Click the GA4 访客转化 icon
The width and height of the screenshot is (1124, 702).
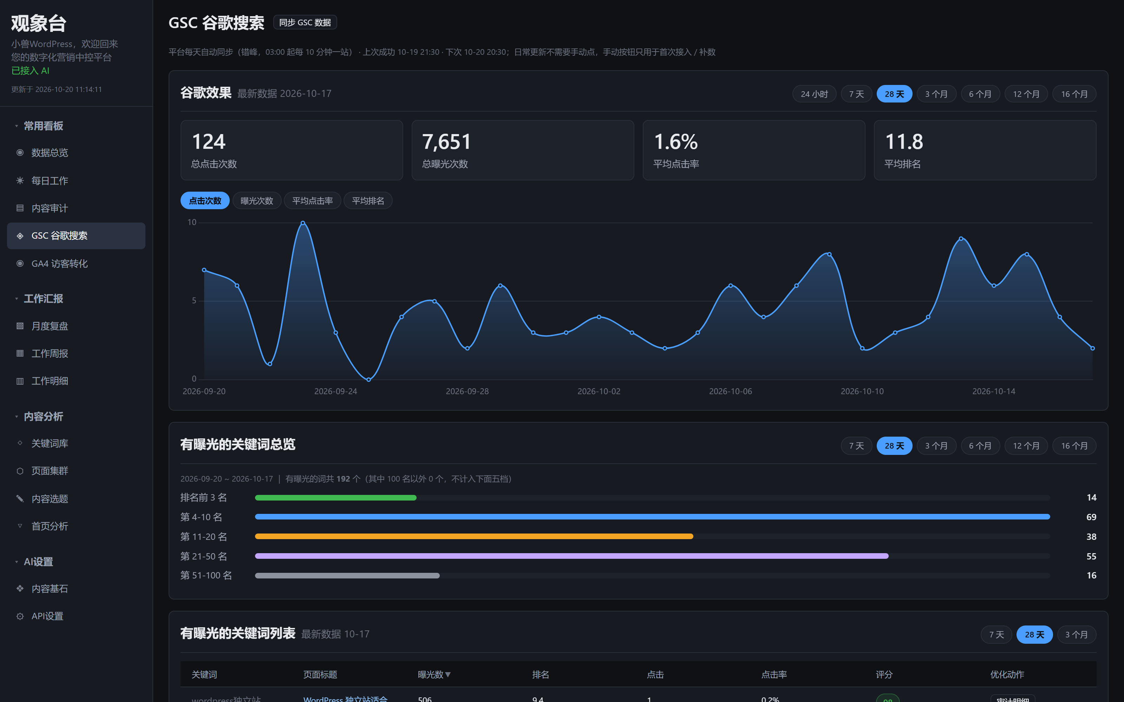[x=20, y=263]
